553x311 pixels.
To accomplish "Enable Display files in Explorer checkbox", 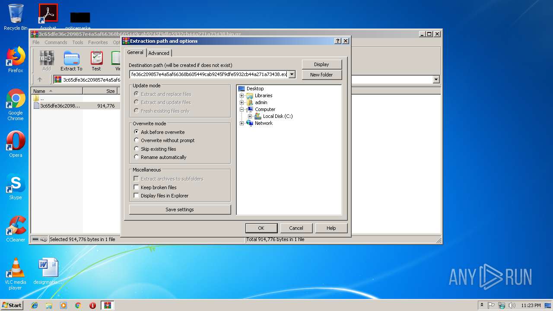I will click(136, 196).
